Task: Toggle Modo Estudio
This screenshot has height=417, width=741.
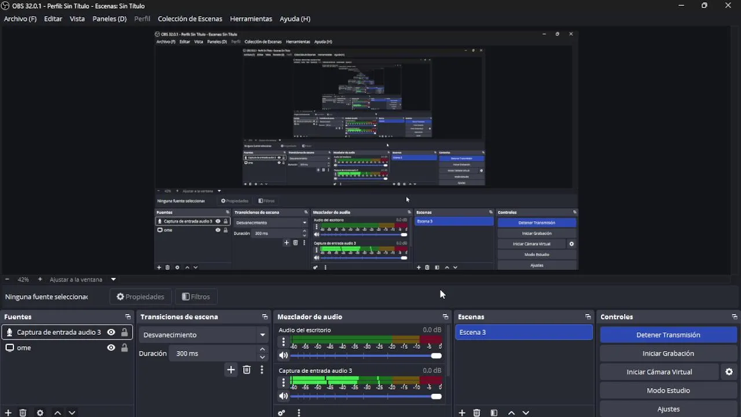Action: coord(668,390)
